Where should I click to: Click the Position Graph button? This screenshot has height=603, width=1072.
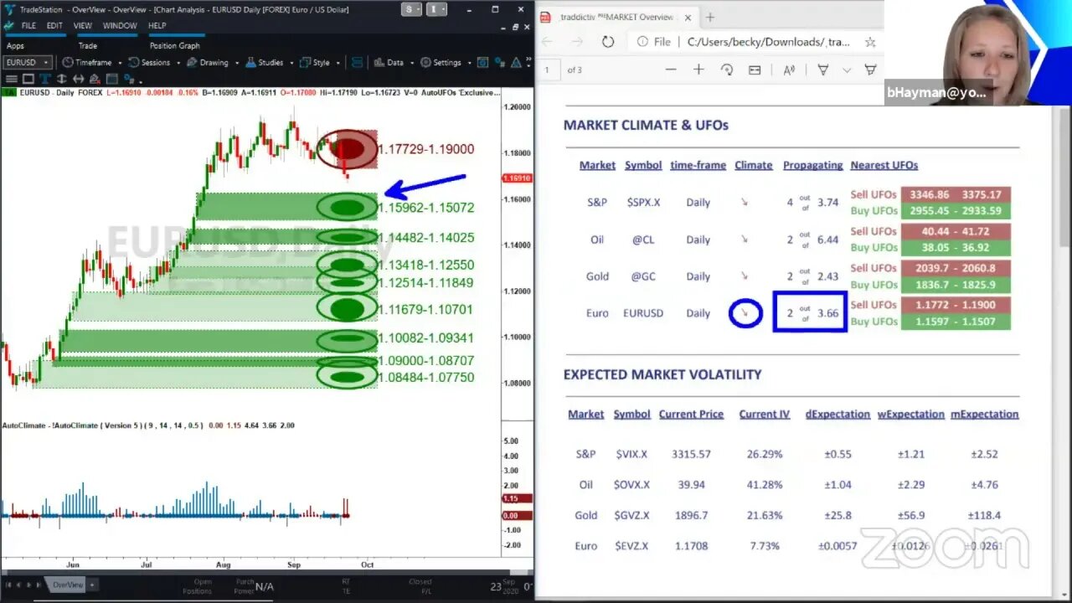click(x=175, y=46)
